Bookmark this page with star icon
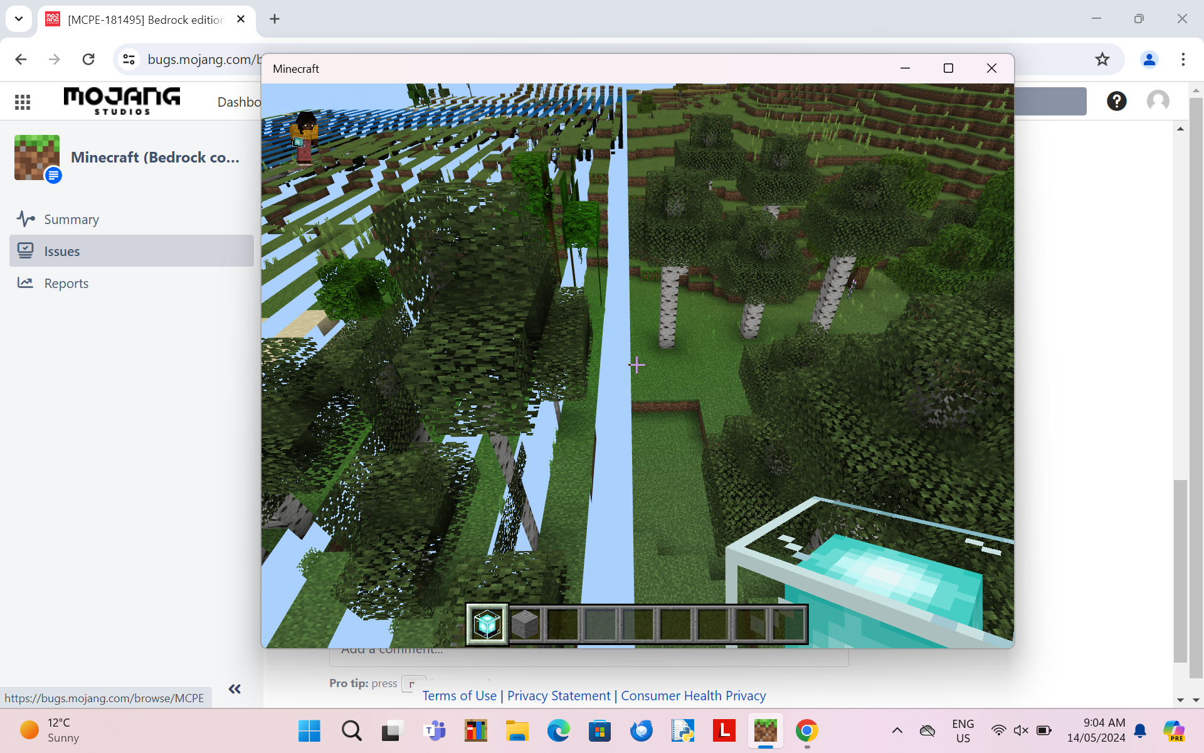 (x=1102, y=60)
